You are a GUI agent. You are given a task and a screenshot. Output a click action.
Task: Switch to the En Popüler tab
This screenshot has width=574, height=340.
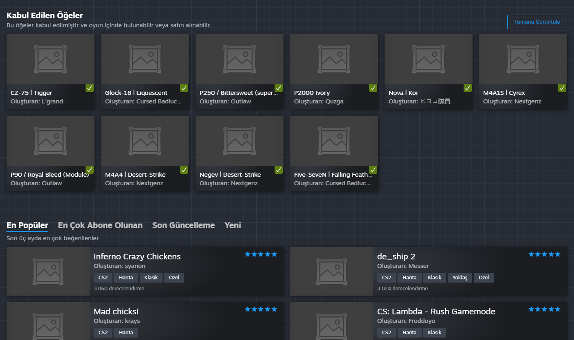tap(27, 225)
